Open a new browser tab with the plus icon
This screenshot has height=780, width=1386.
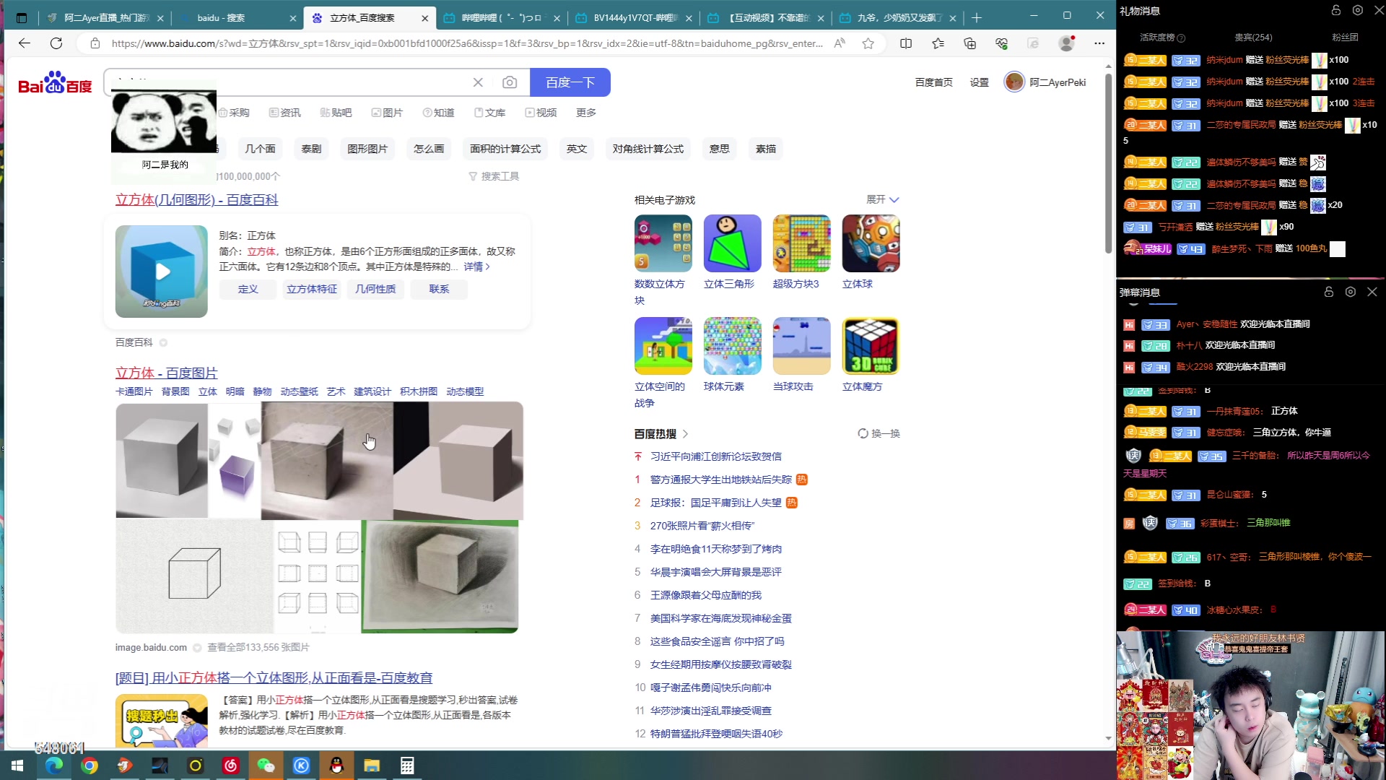[977, 17]
